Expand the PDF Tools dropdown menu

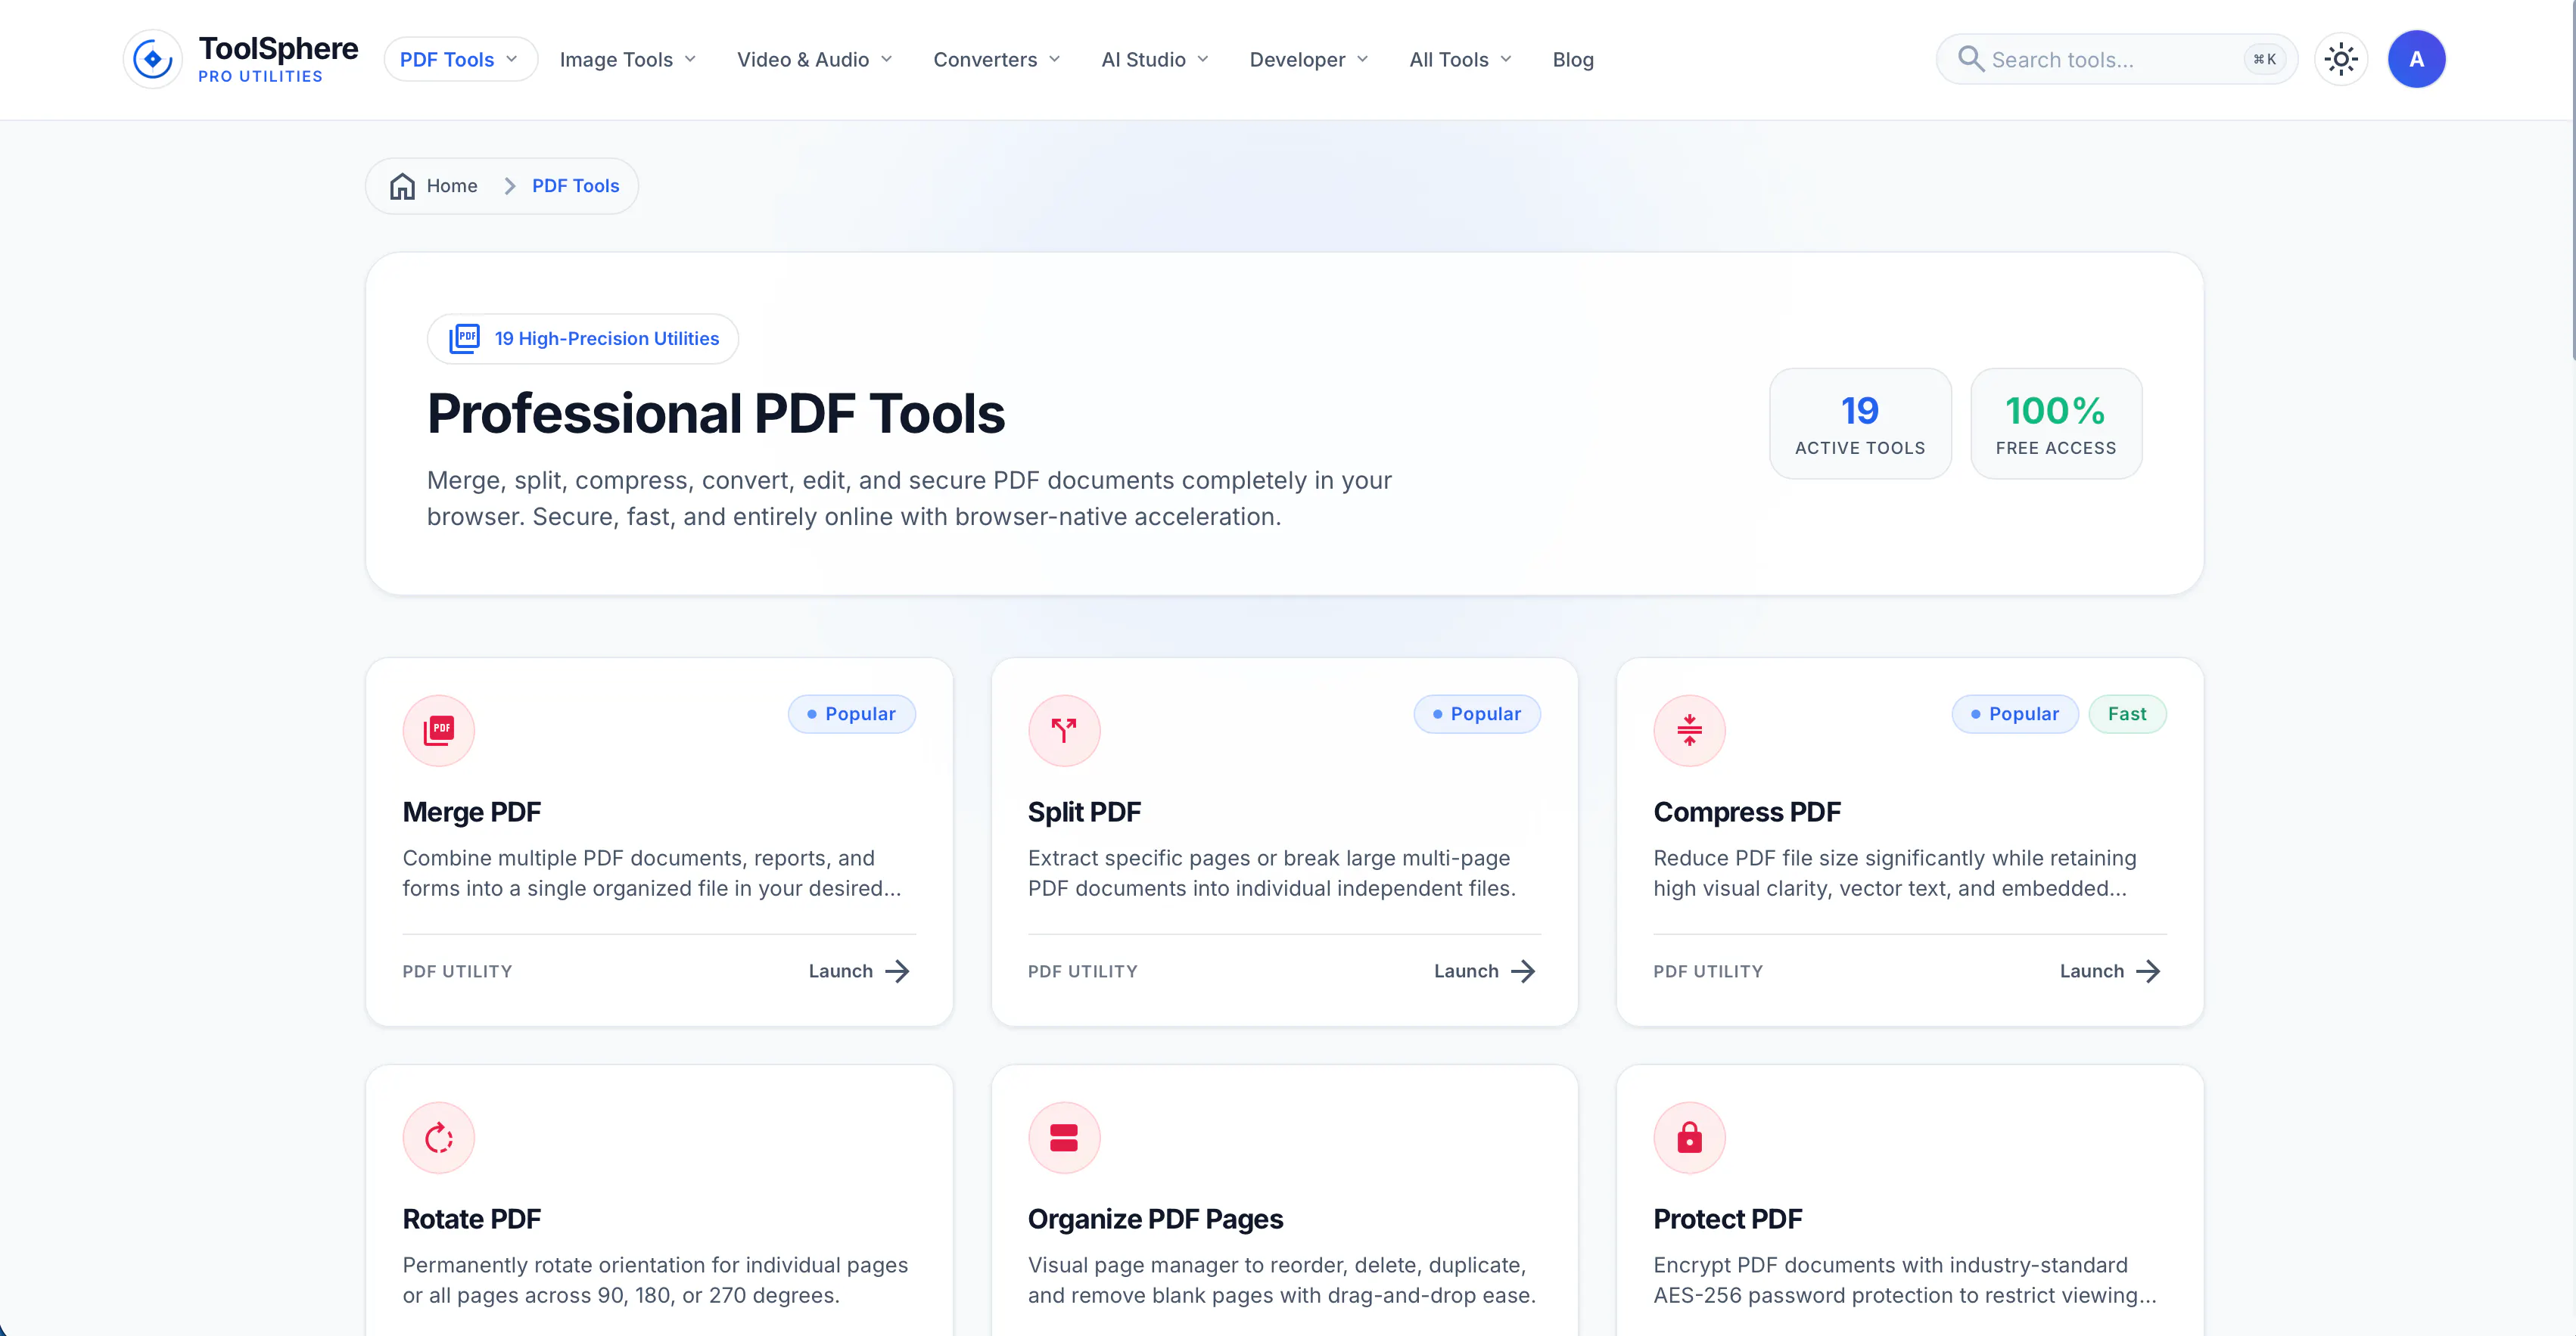460,59
